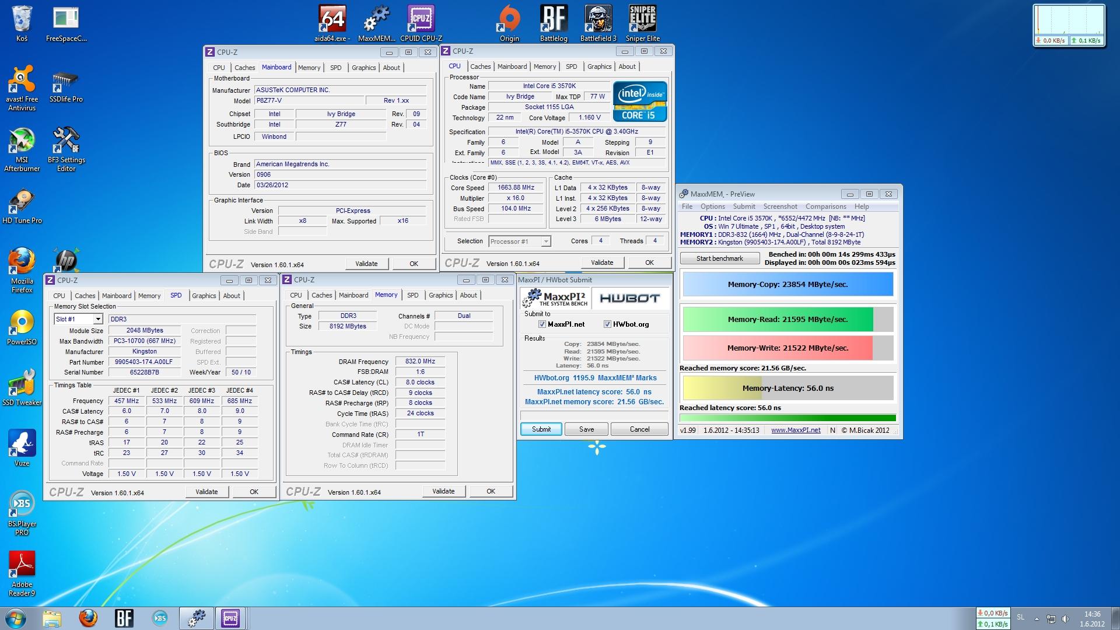Open BF3 Settings Editor icon
Screen dimensions: 1120x630
point(66,149)
